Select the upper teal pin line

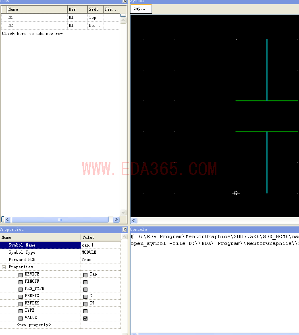(267, 70)
